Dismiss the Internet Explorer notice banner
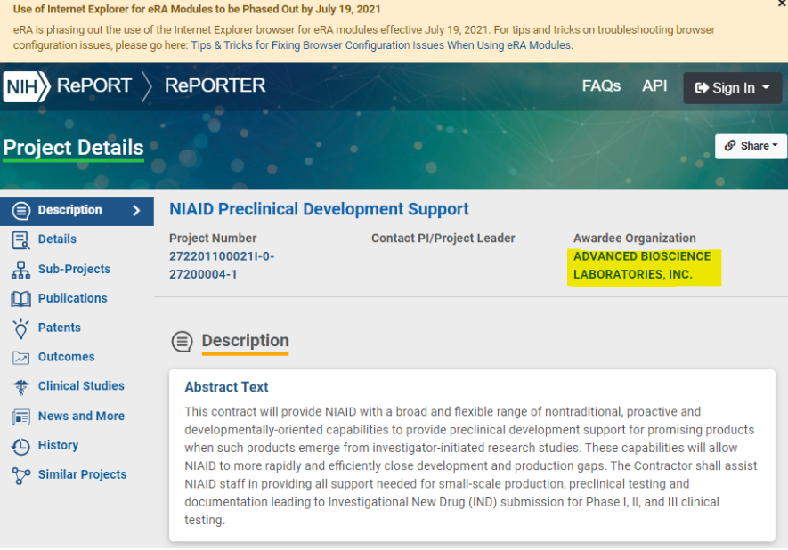 pyautogui.click(x=783, y=3)
